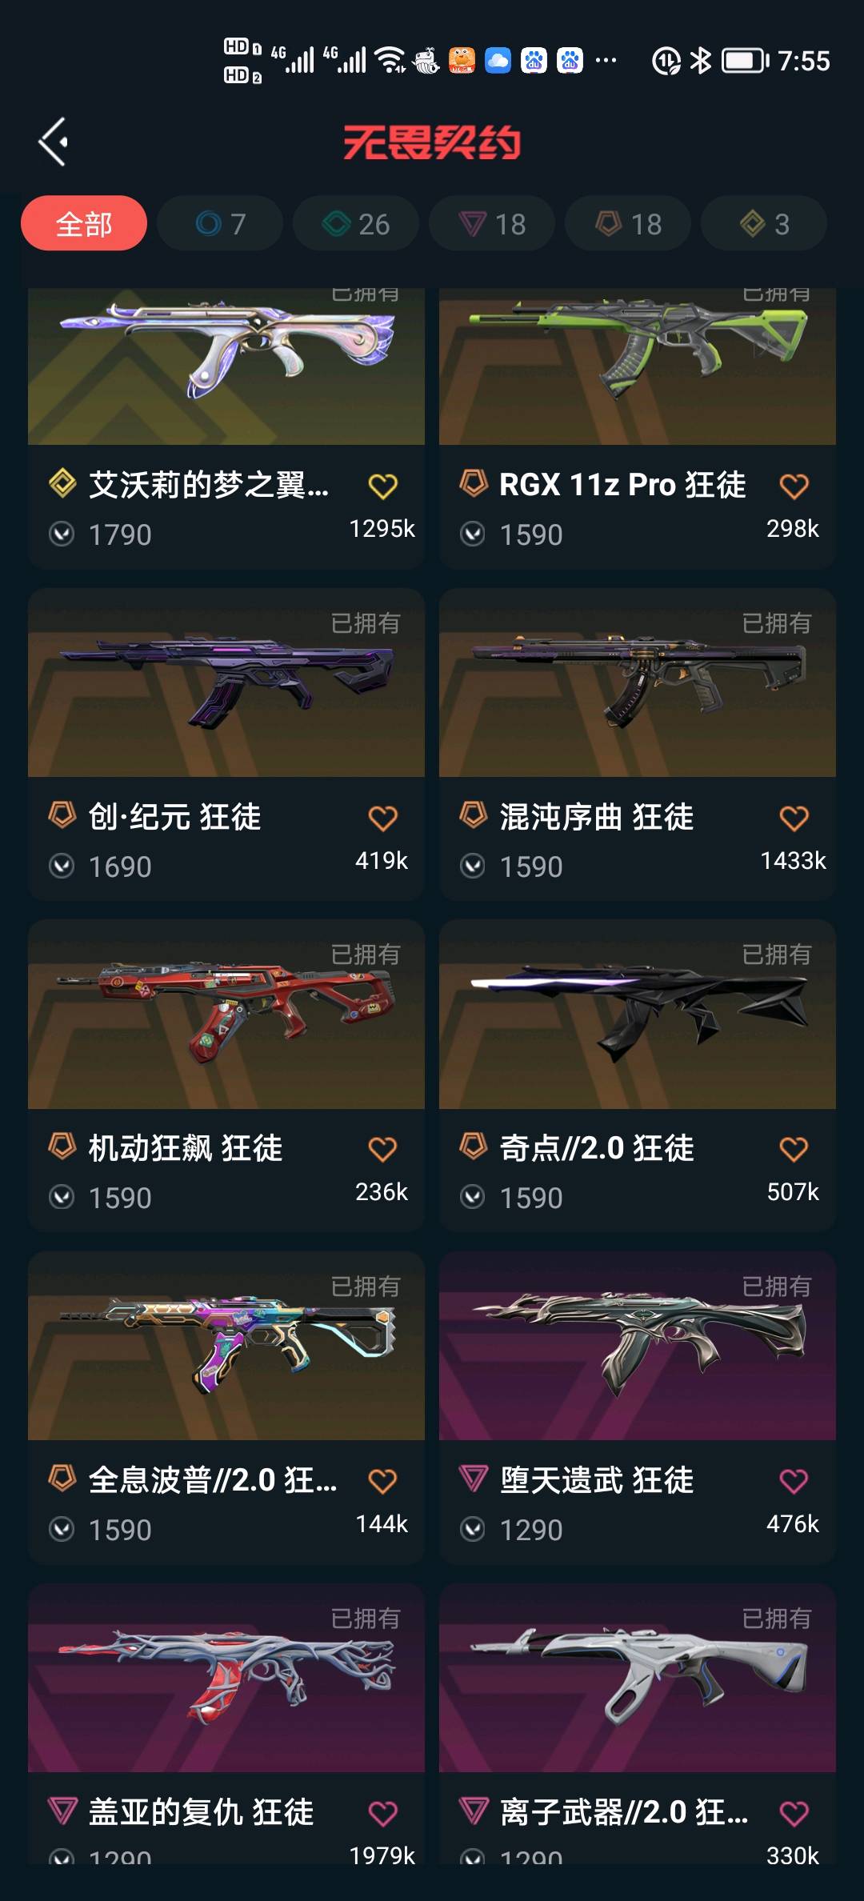
Task: Select yellow diamond tier tab showing 3
Action: pyautogui.click(x=764, y=223)
